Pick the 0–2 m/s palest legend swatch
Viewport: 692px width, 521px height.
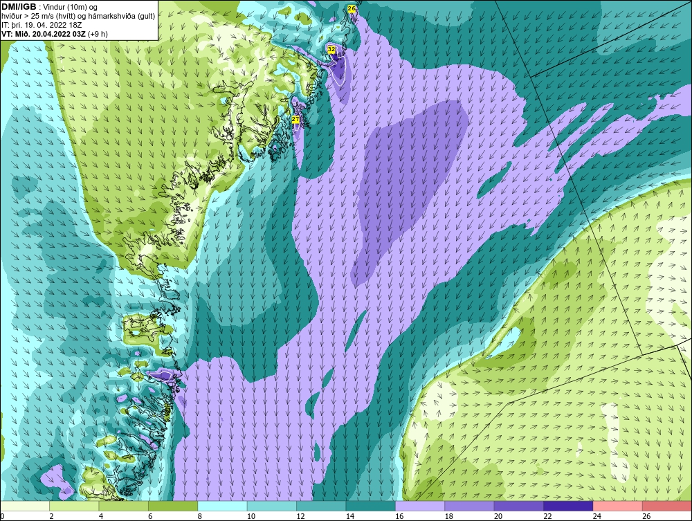coord(25,506)
